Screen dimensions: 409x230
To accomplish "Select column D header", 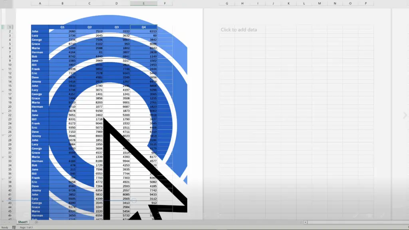I will [117, 3].
